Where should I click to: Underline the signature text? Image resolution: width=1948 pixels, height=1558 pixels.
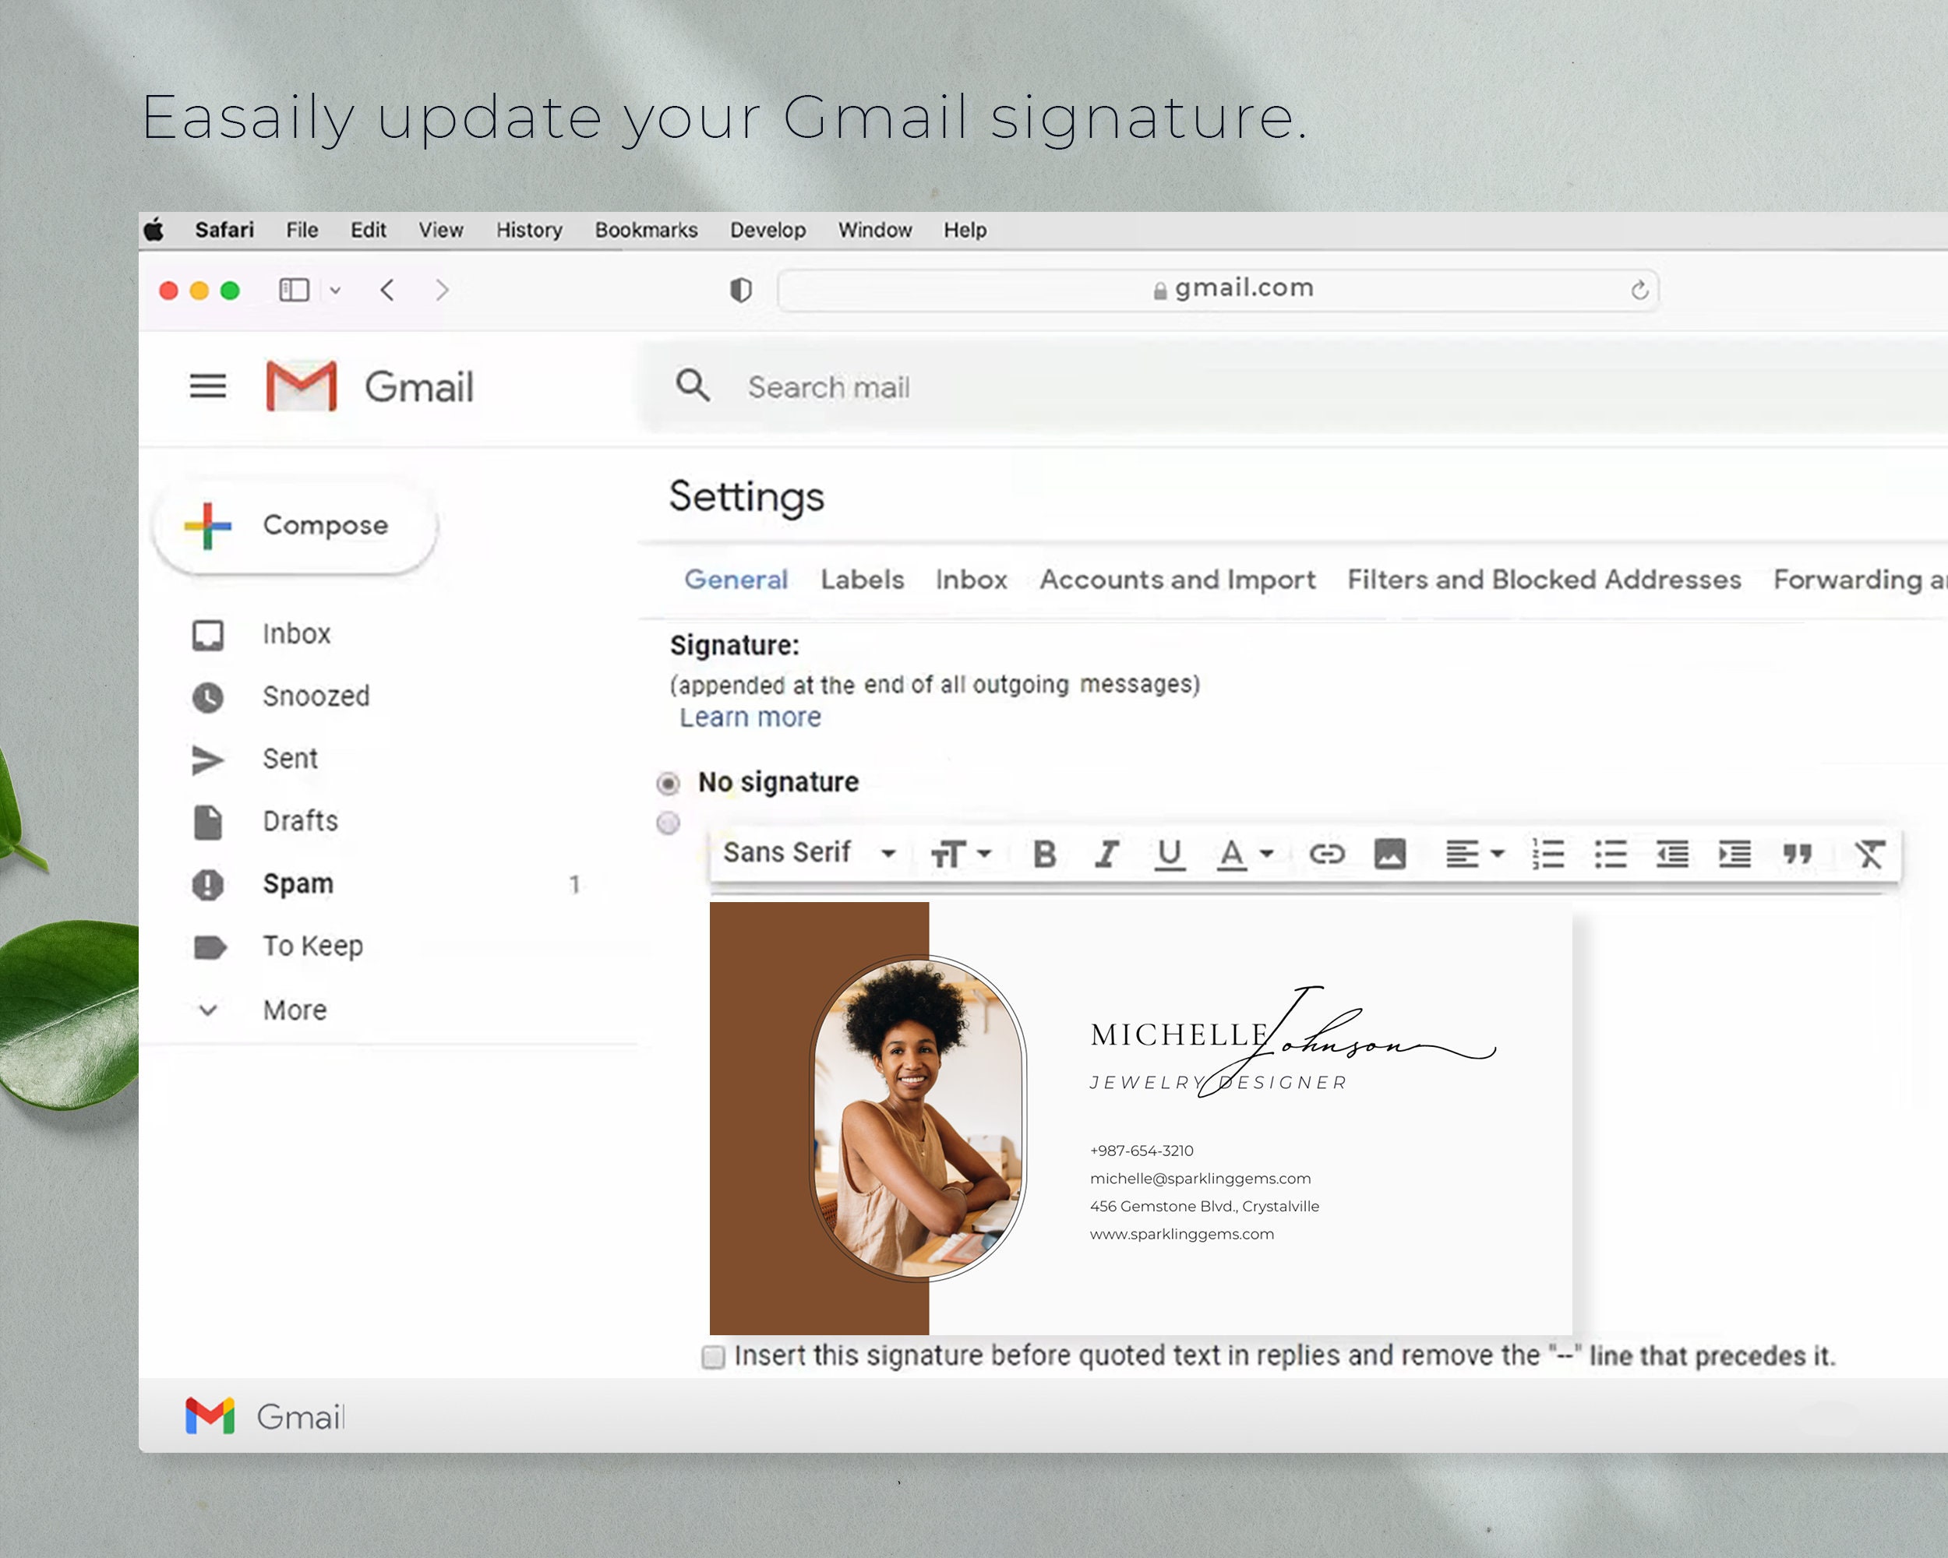[x=1169, y=855]
